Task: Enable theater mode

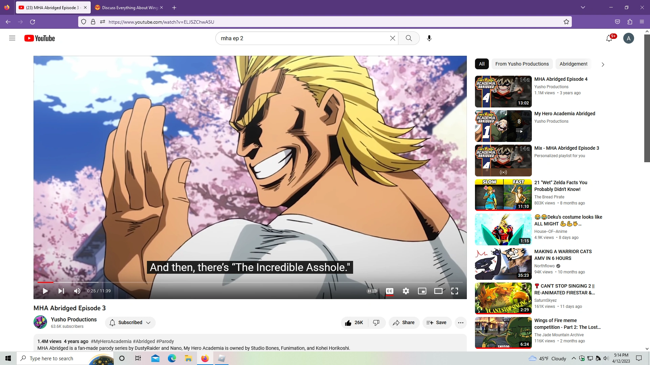Action: pyautogui.click(x=438, y=291)
